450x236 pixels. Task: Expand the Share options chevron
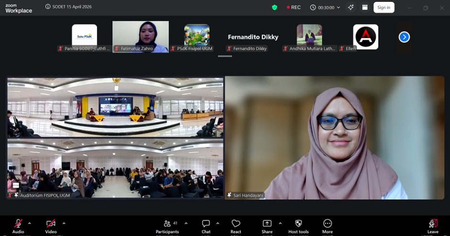(x=280, y=223)
